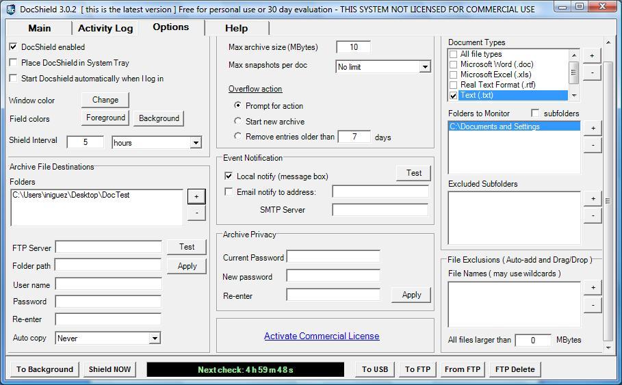Click Document Types list down arrow
Screen dimensions: 622x385
tap(573, 96)
